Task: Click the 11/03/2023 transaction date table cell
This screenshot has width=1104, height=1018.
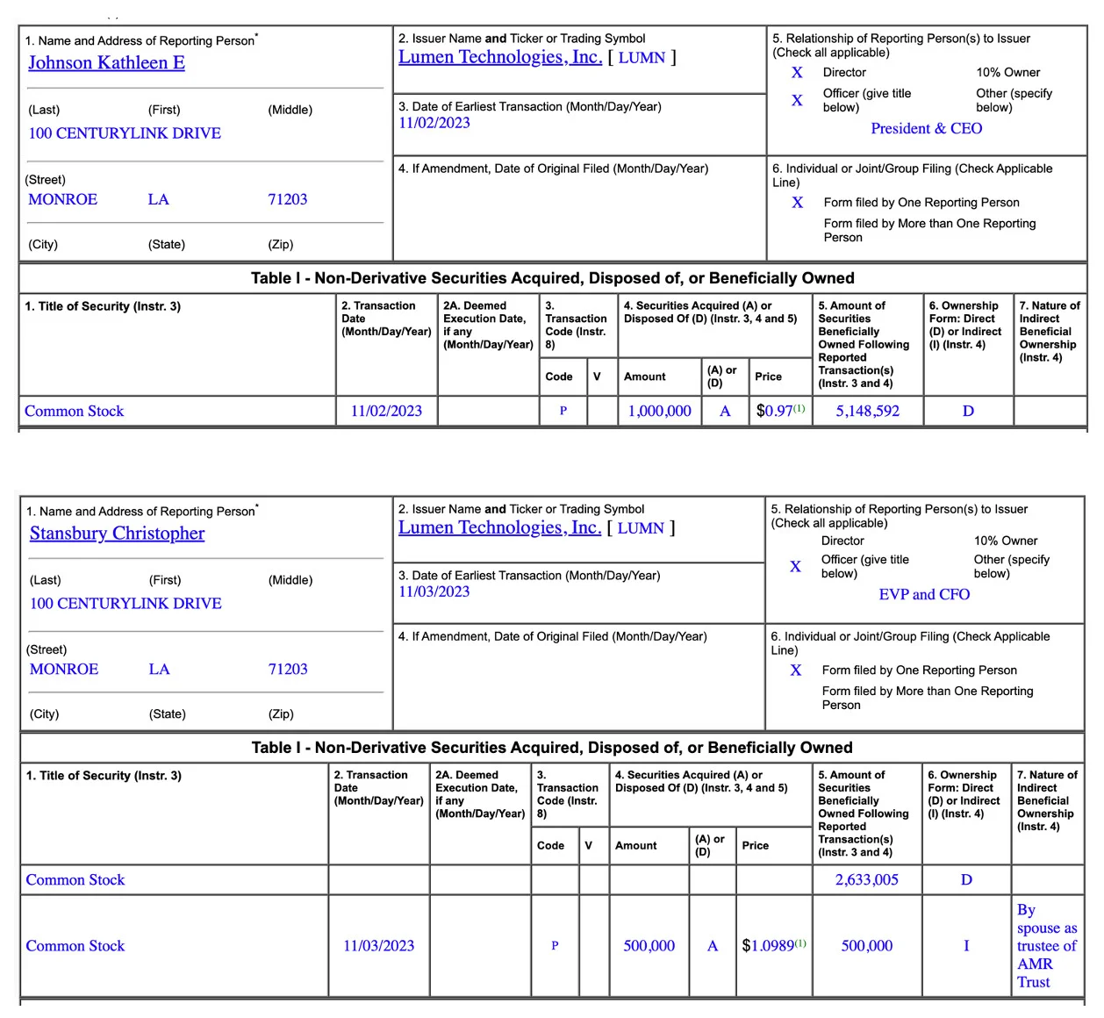Action: 378,946
